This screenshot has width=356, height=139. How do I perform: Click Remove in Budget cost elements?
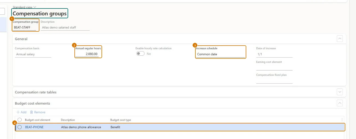coord(38,112)
